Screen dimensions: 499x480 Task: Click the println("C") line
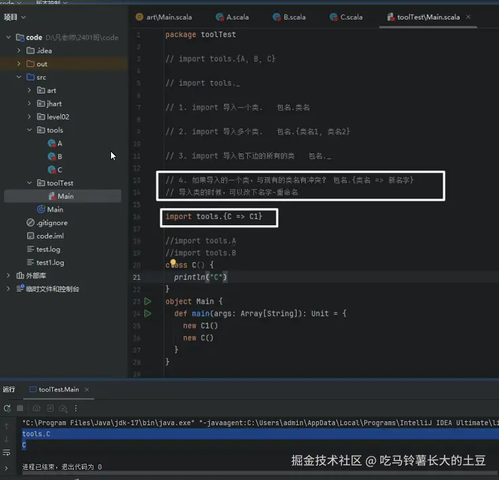pyautogui.click(x=200, y=277)
